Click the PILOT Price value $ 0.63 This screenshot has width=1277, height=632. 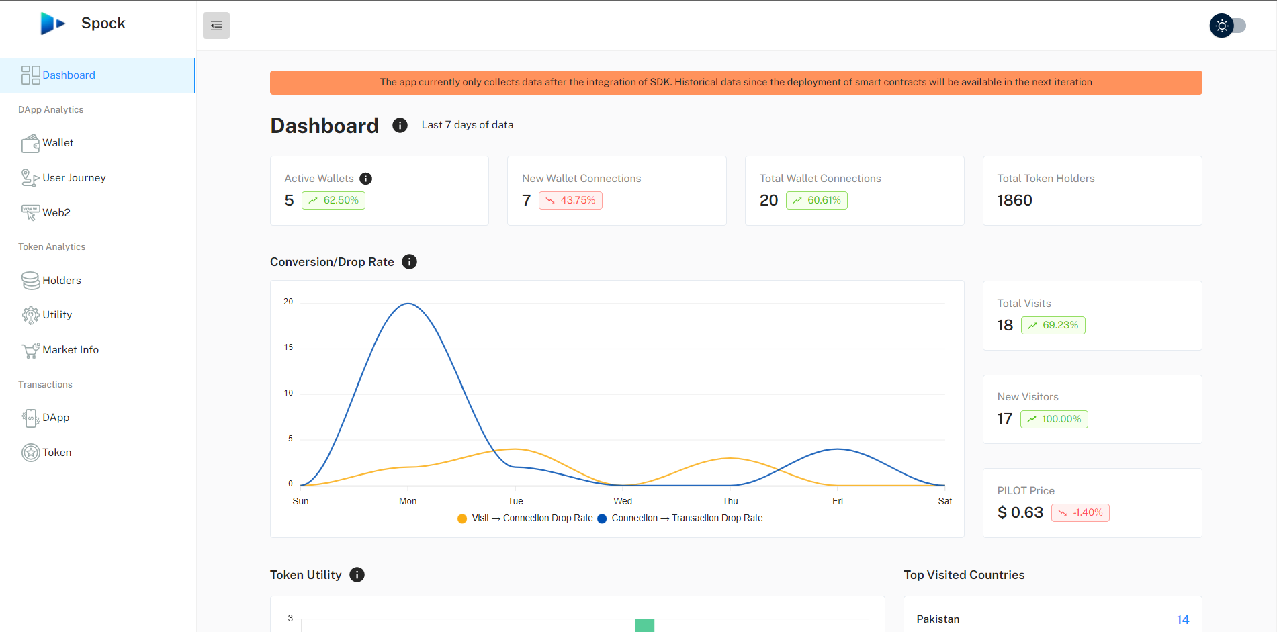tap(1020, 512)
